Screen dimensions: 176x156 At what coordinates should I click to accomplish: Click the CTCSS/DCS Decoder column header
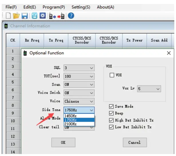[82, 40]
